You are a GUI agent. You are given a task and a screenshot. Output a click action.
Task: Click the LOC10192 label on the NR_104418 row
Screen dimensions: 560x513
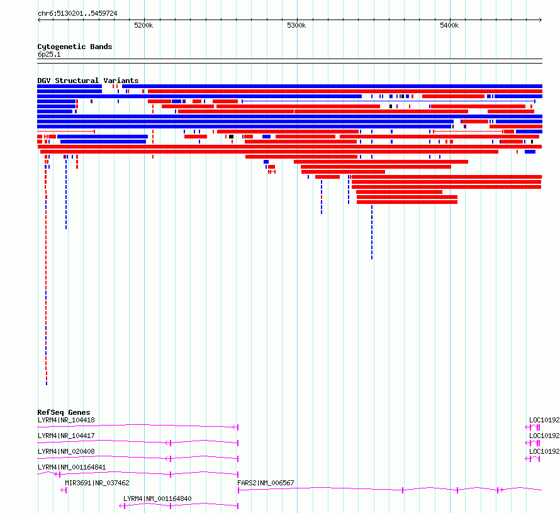click(544, 420)
